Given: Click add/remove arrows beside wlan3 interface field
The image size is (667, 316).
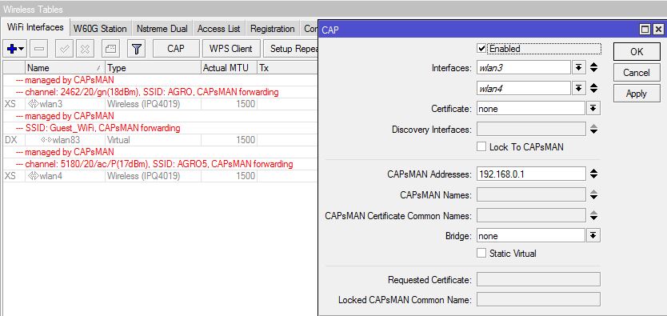Looking at the screenshot, I should (594, 67).
